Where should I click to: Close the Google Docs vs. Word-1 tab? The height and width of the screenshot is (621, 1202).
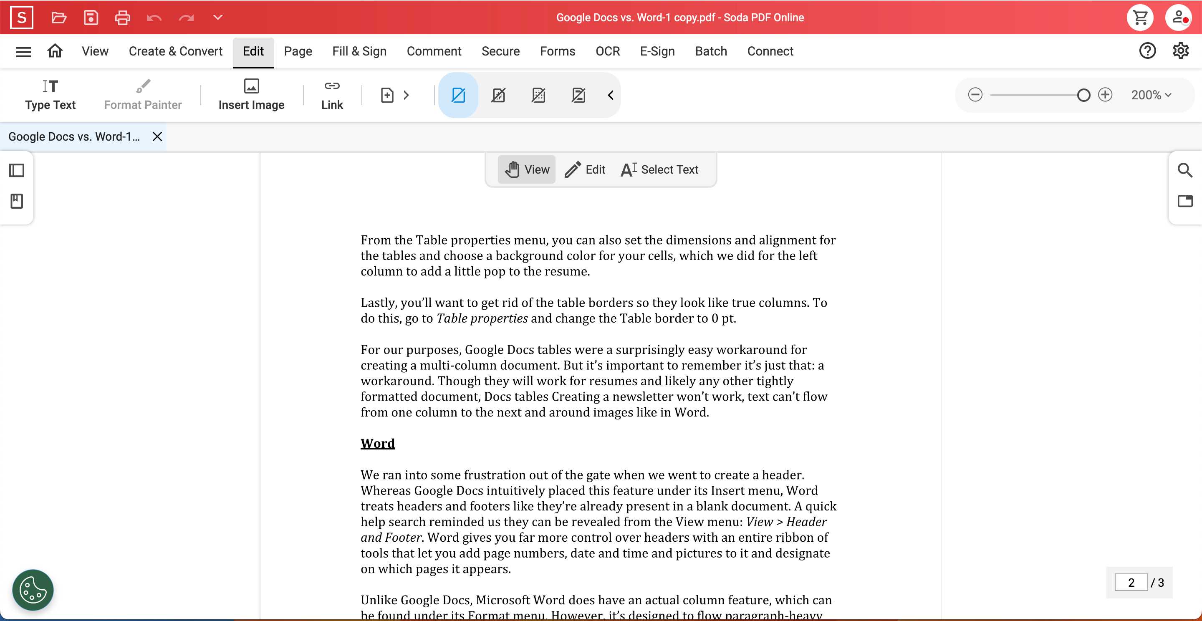click(157, 137)
